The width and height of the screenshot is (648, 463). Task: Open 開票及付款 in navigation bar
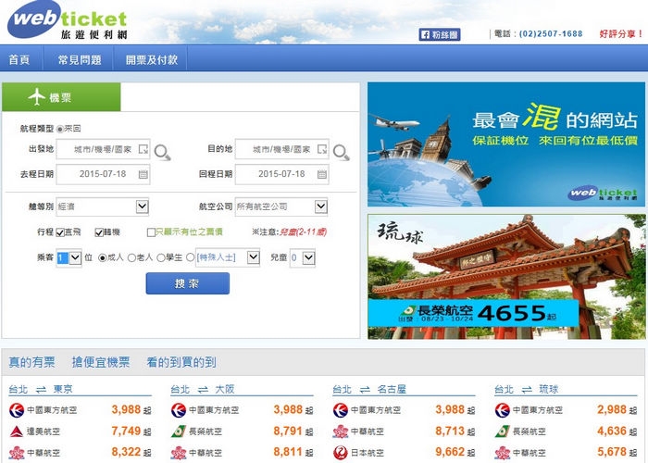[x=151, y=59]
